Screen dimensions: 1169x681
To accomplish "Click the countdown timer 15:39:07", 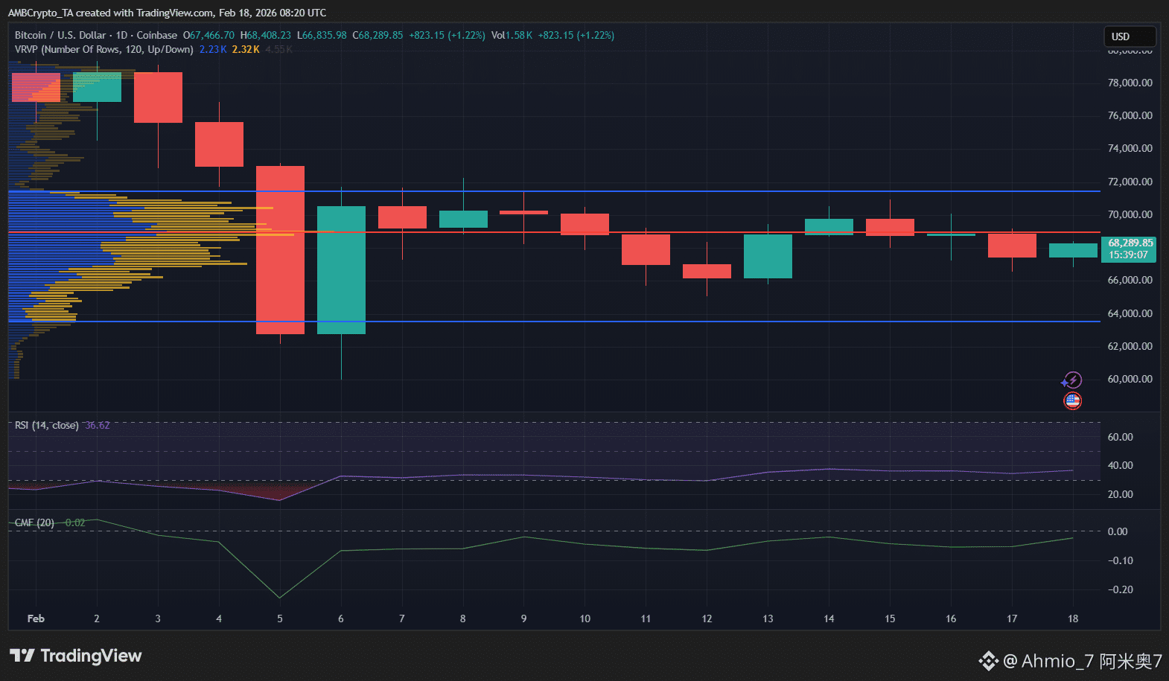I will (x=1128, y=255).
